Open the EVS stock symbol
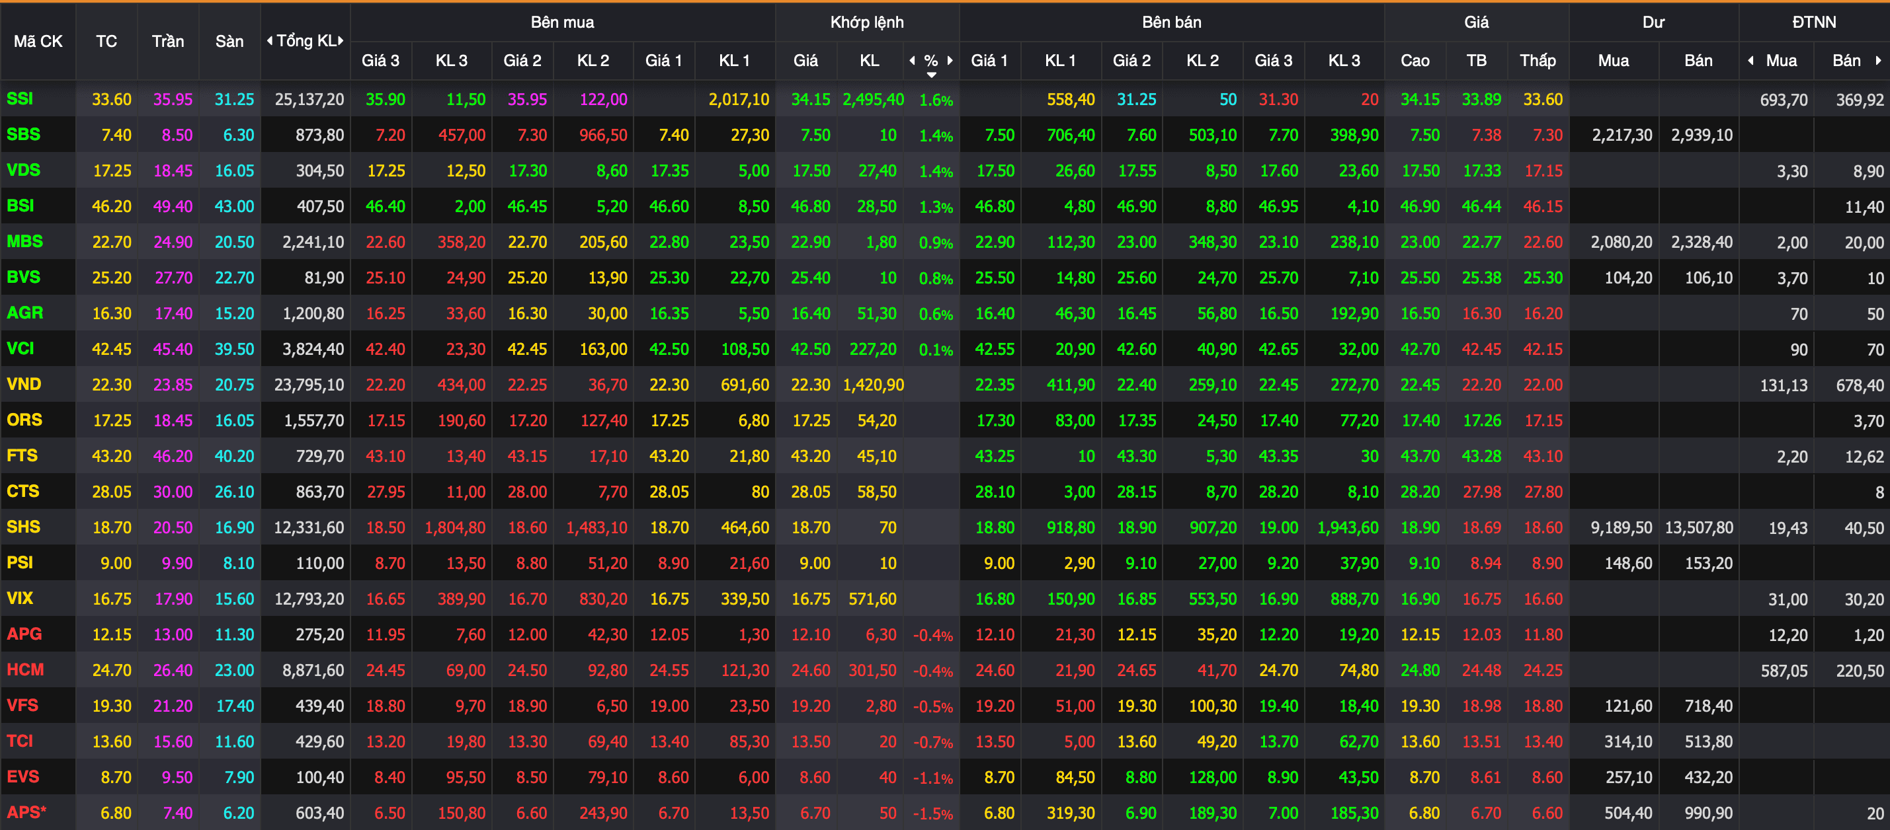This screenshot has height=830, width=1890. (x=24, y=776)
